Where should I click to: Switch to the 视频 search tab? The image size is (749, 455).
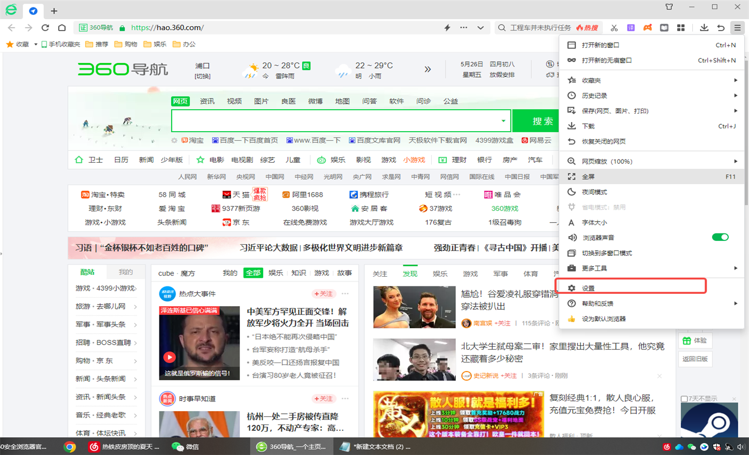[234, 101]
